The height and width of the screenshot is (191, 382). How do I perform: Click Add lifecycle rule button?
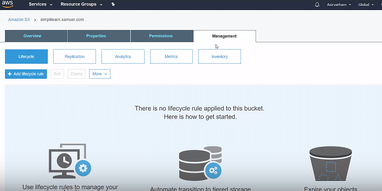pos(26,74)
